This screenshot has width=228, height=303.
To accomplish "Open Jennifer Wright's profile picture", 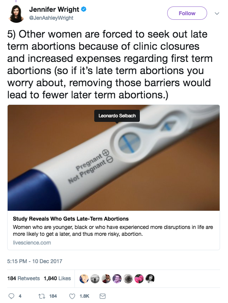I will tap(16, 13).
